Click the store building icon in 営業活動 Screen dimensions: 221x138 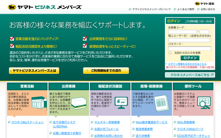(39, 103)
